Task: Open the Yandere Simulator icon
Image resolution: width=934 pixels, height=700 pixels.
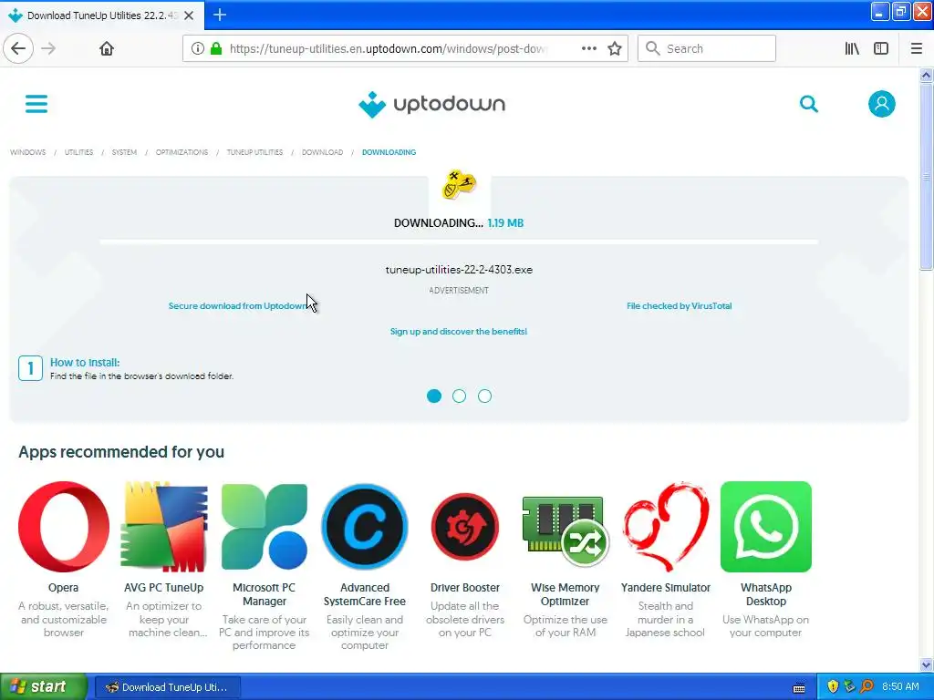Action: point(666,526)
